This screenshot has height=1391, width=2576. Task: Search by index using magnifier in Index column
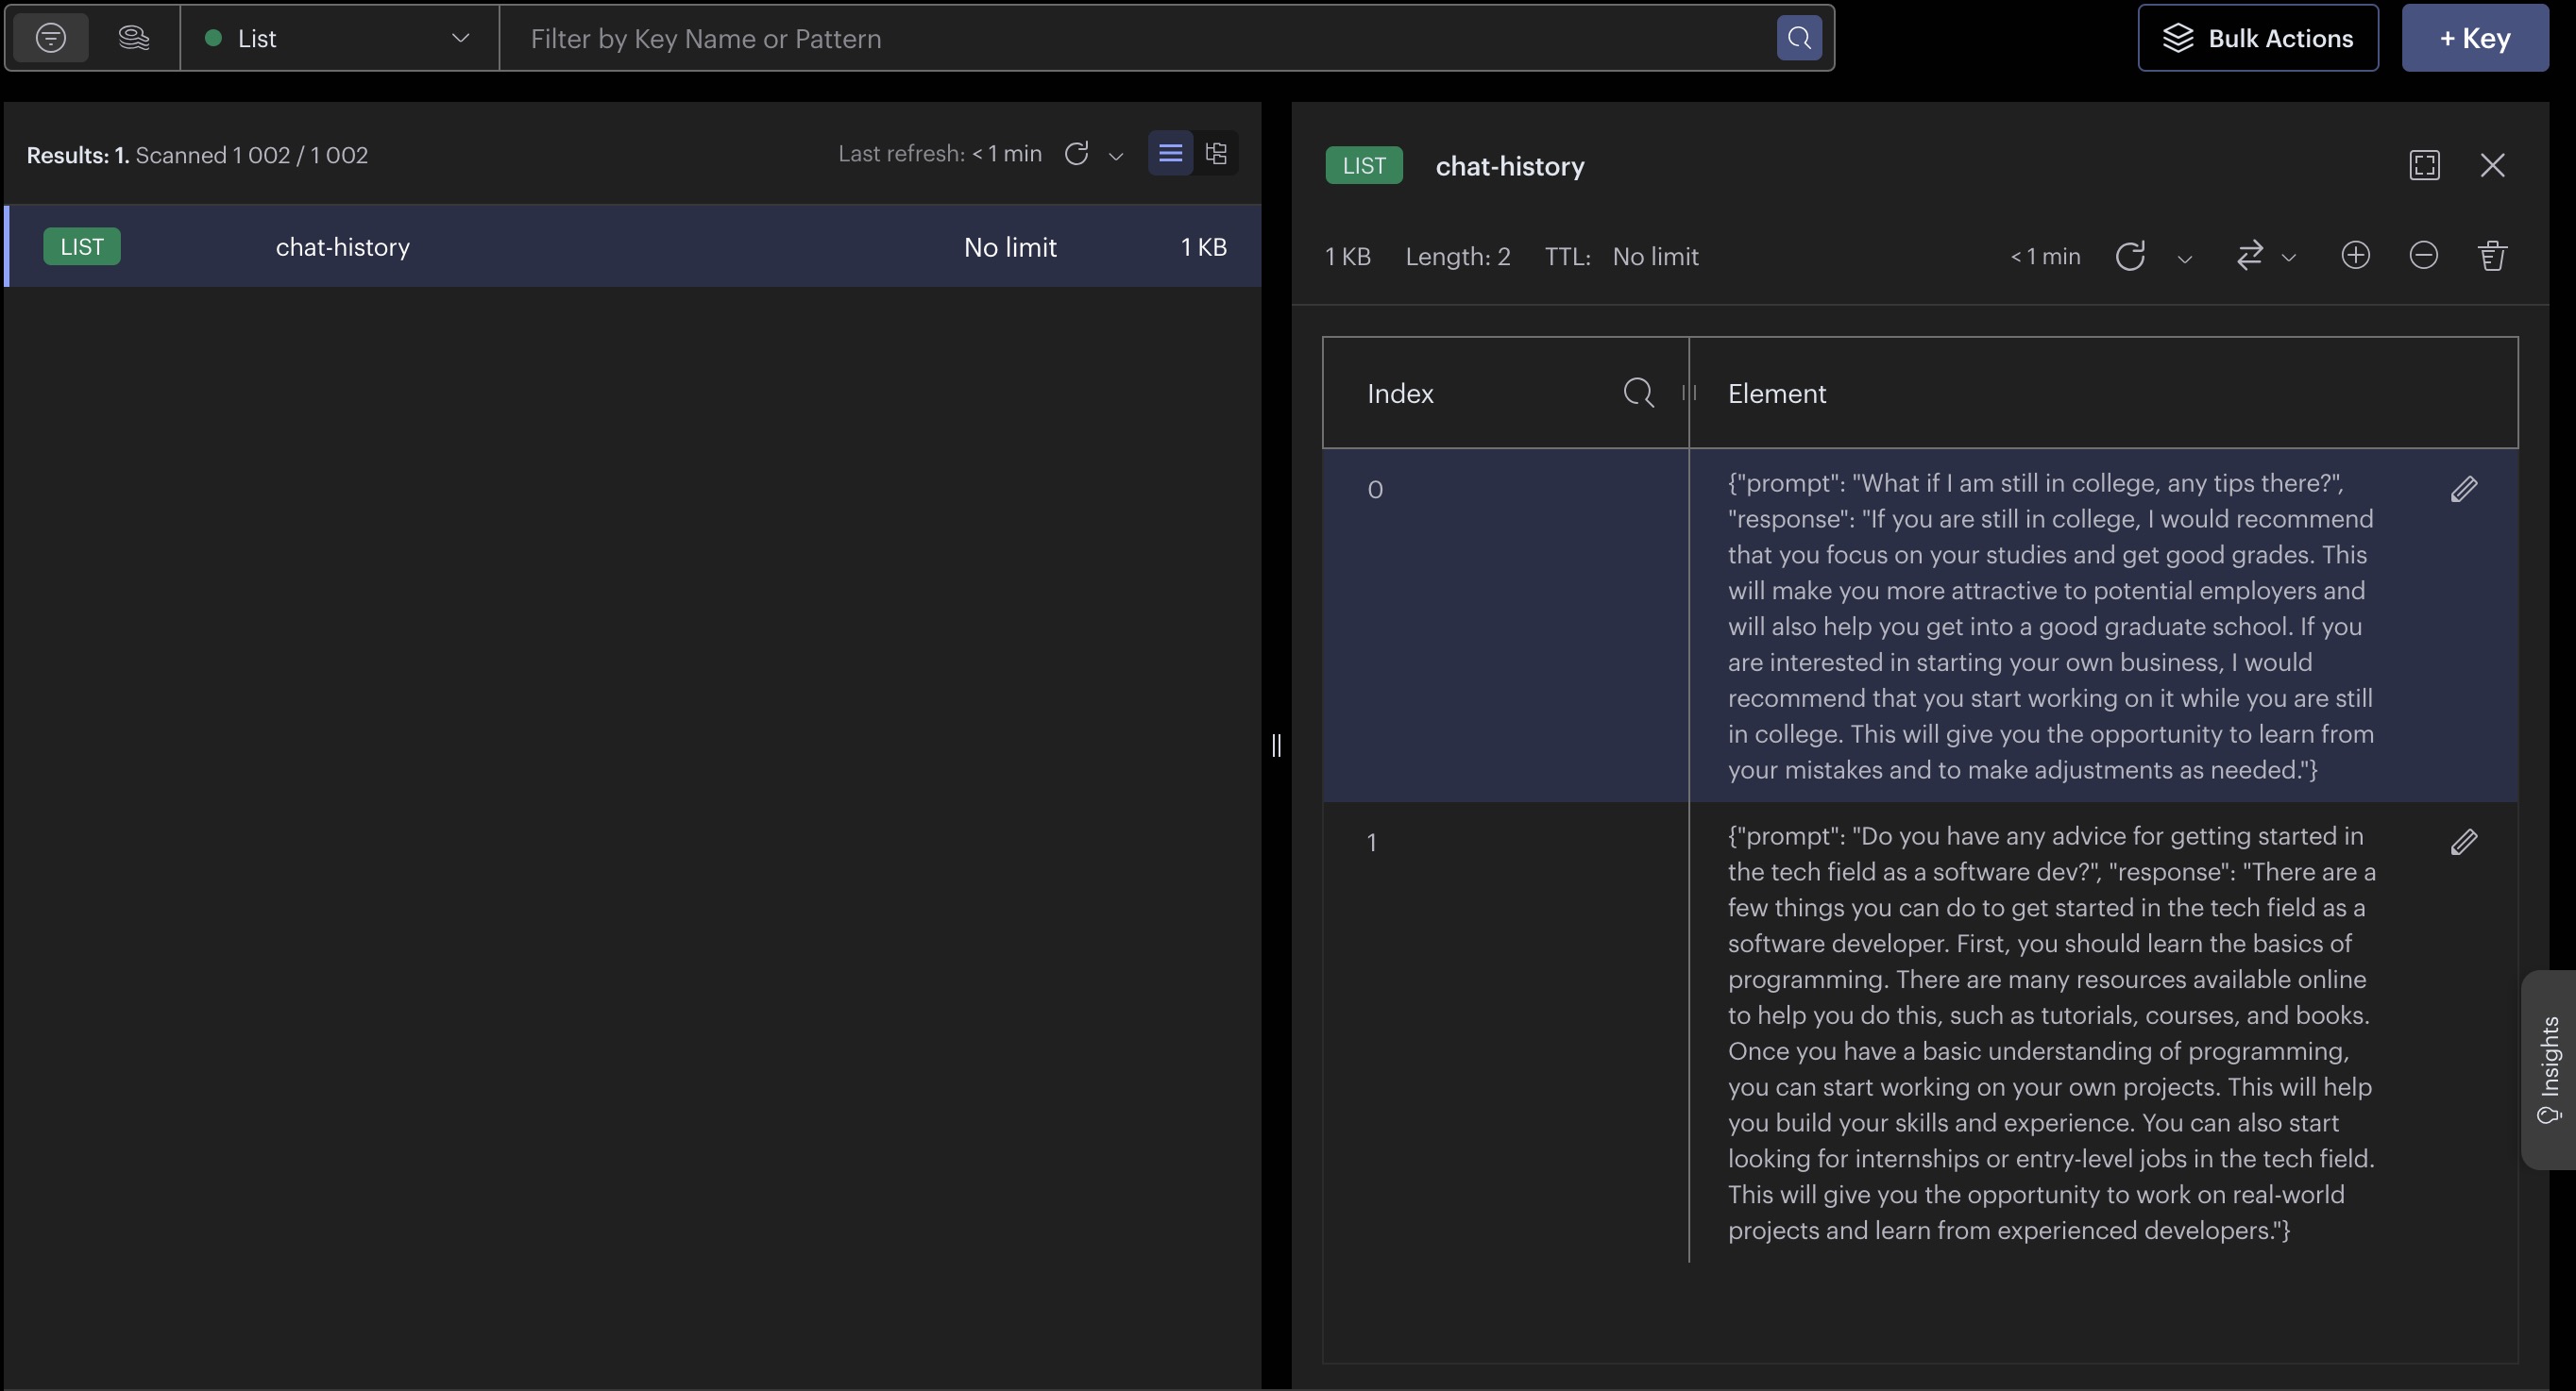tap(1637, 393)
